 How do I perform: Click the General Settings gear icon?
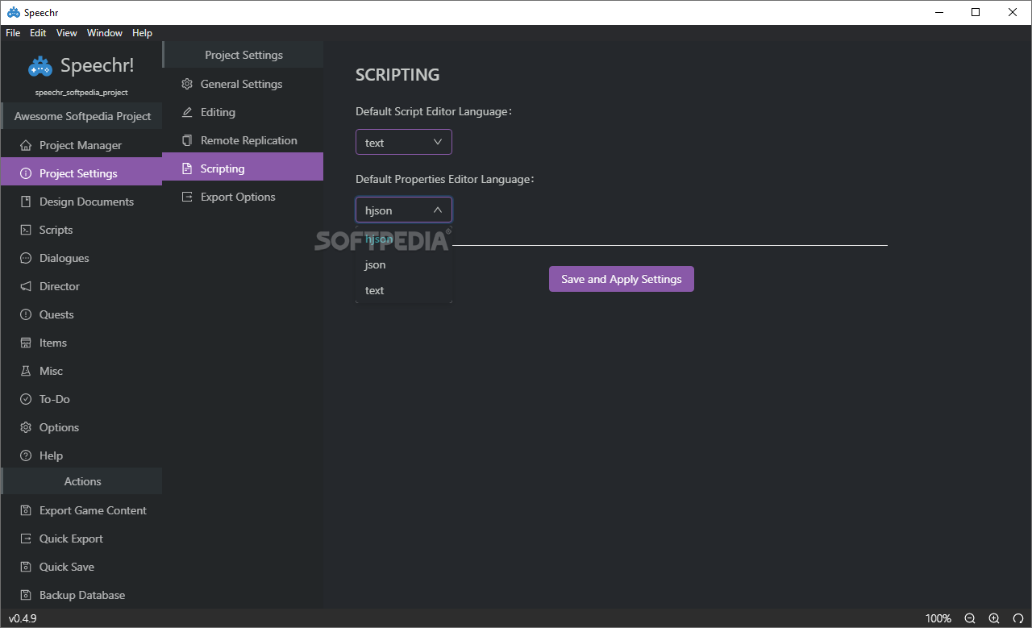tap(187, 84)
